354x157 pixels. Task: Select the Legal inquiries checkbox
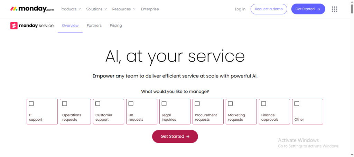[164, 103]
